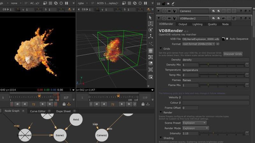Toggle the frame range lock in right timeline
Viewport: 255px width, 143px height.
coord(143,104)
